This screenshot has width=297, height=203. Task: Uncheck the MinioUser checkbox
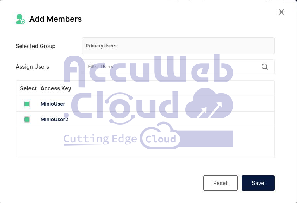coord(27,104)
